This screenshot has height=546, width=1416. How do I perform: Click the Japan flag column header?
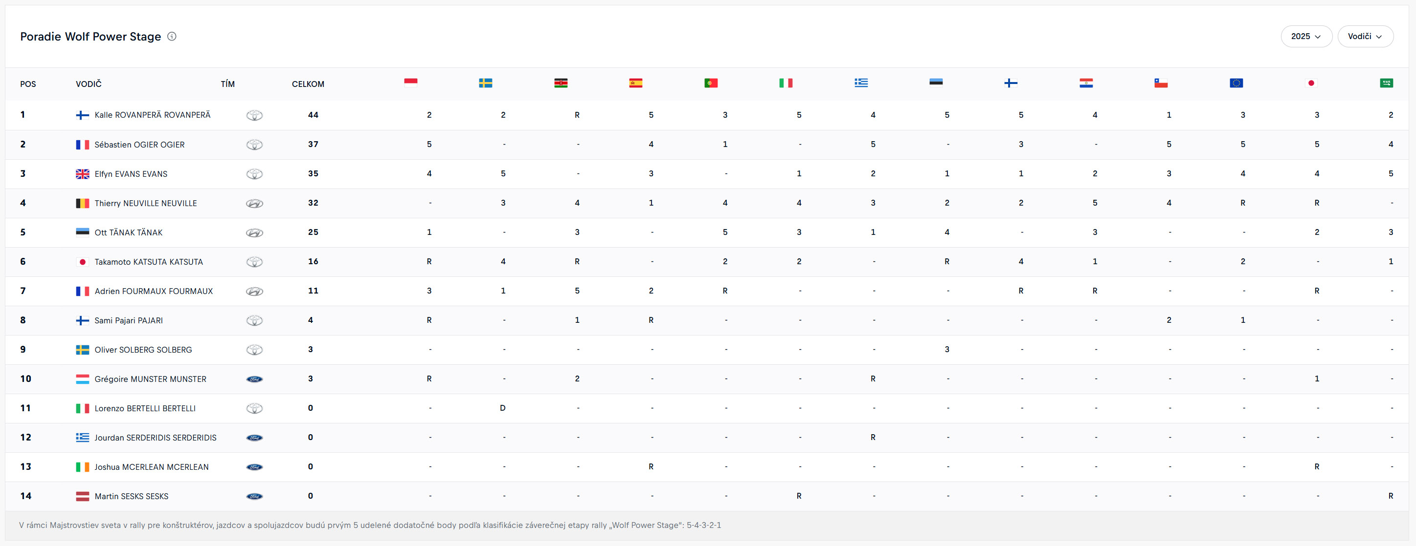click(x=1311, y=83)
